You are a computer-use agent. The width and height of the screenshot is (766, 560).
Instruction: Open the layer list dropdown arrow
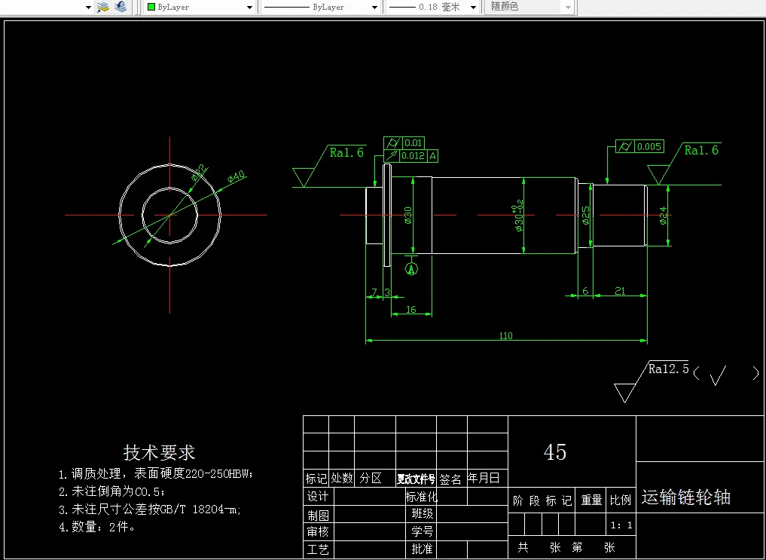tap(88, 8)
